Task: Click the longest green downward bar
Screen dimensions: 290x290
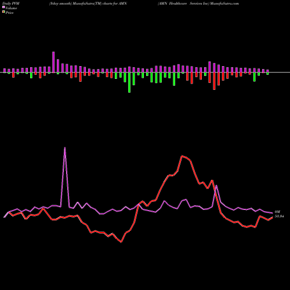Action: tap(129, 82)
